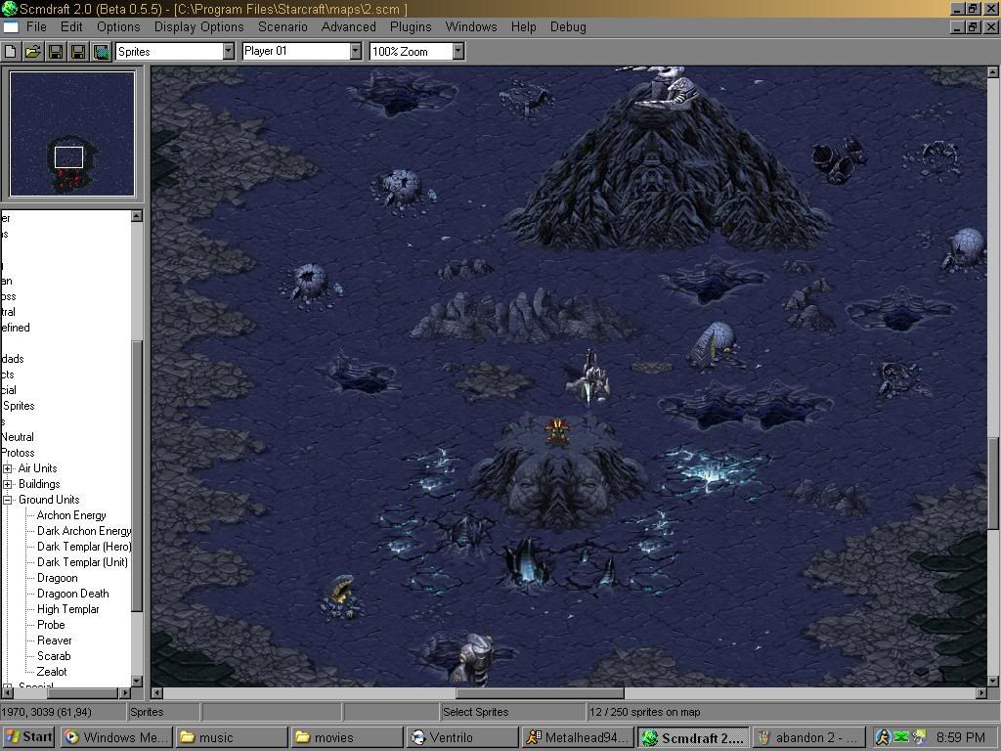Click the Save As second floppy icon
1001x751 pixels.
tap(78, 52)
